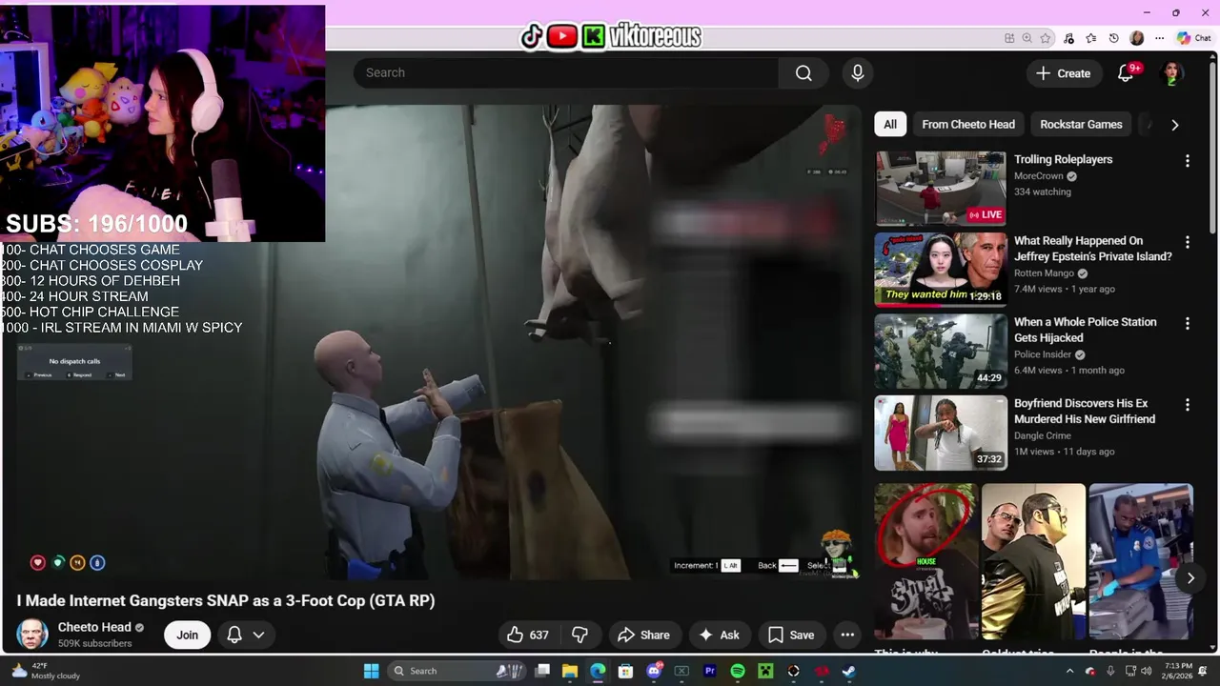Open Boyfriend Discovers His Ex video title
The width and height of the screenshot is (1220, 686).
[x=1085, y=412]
